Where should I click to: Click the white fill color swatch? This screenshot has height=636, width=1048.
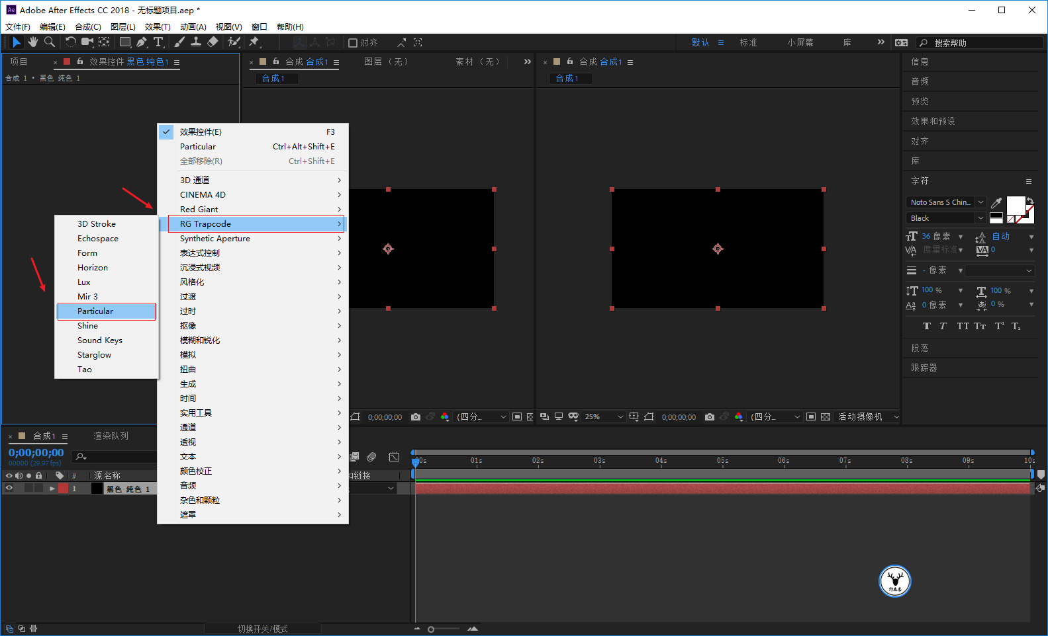click(1016, 206)
